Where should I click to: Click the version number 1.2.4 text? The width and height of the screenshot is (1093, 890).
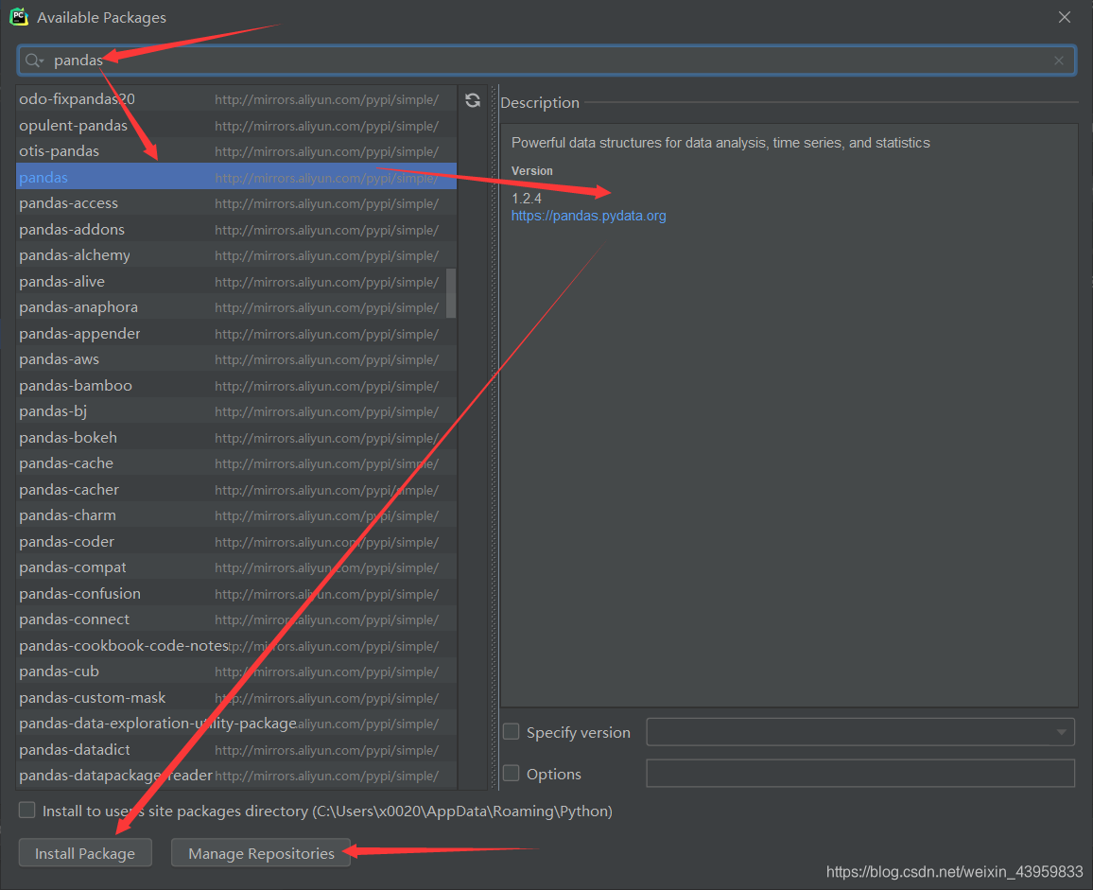[527, 198]
